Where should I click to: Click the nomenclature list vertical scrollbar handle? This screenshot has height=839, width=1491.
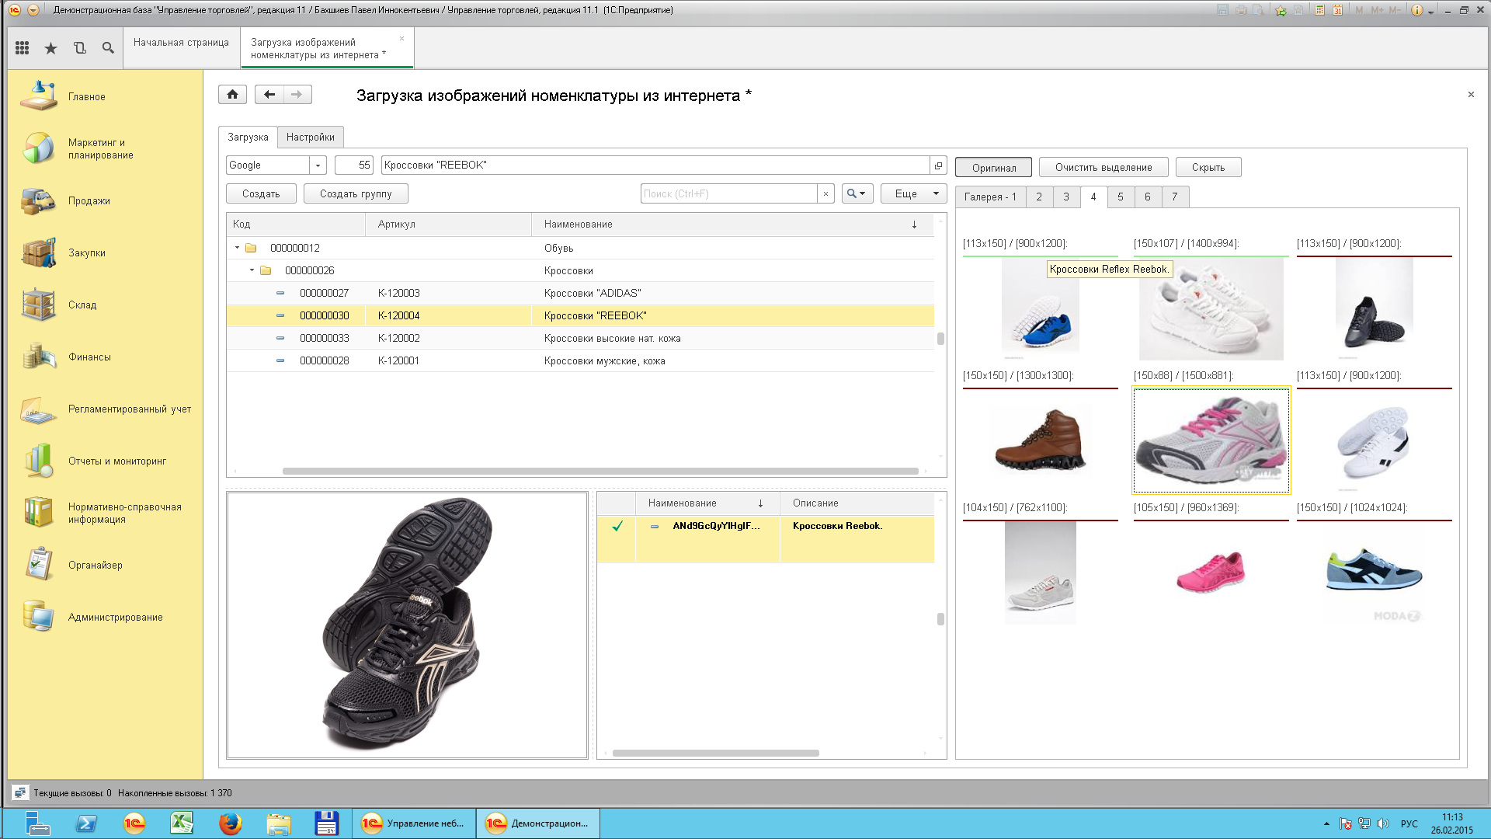click(940, 339)
